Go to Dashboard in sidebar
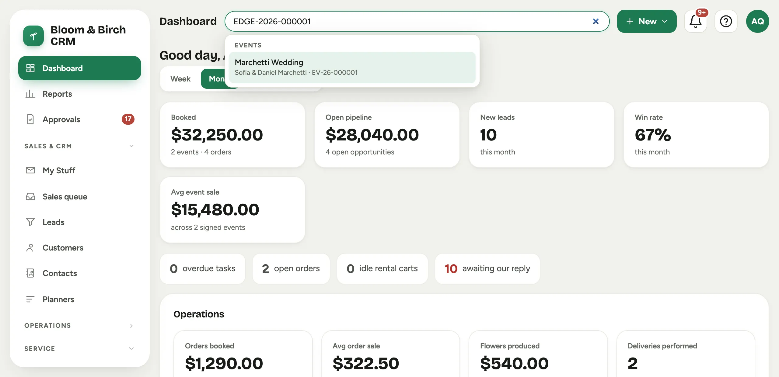This screenshot has width=779, height=377. [80, 68]
